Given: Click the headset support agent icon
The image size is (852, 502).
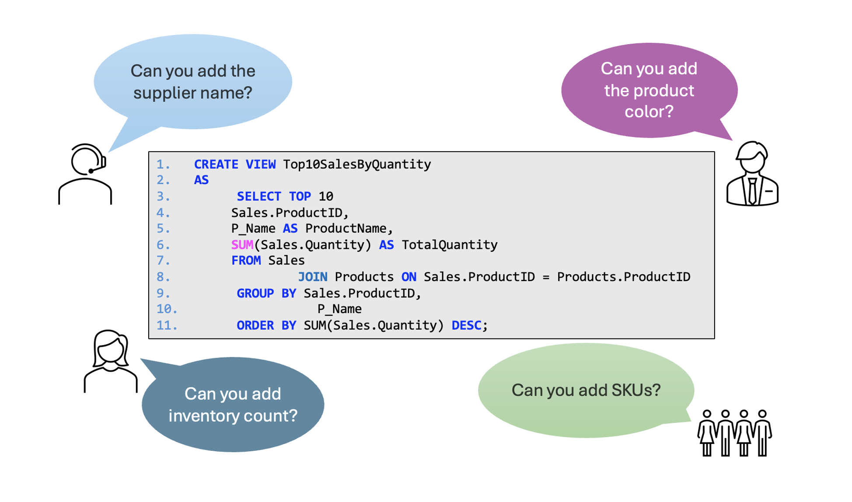Looking at the screenshot, I should (85, 174).
